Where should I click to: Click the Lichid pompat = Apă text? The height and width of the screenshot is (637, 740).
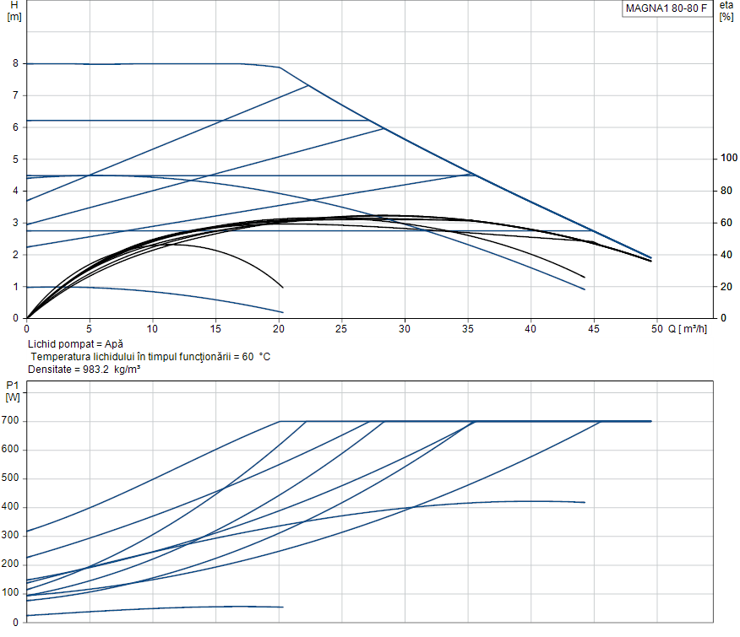[75, 344]
